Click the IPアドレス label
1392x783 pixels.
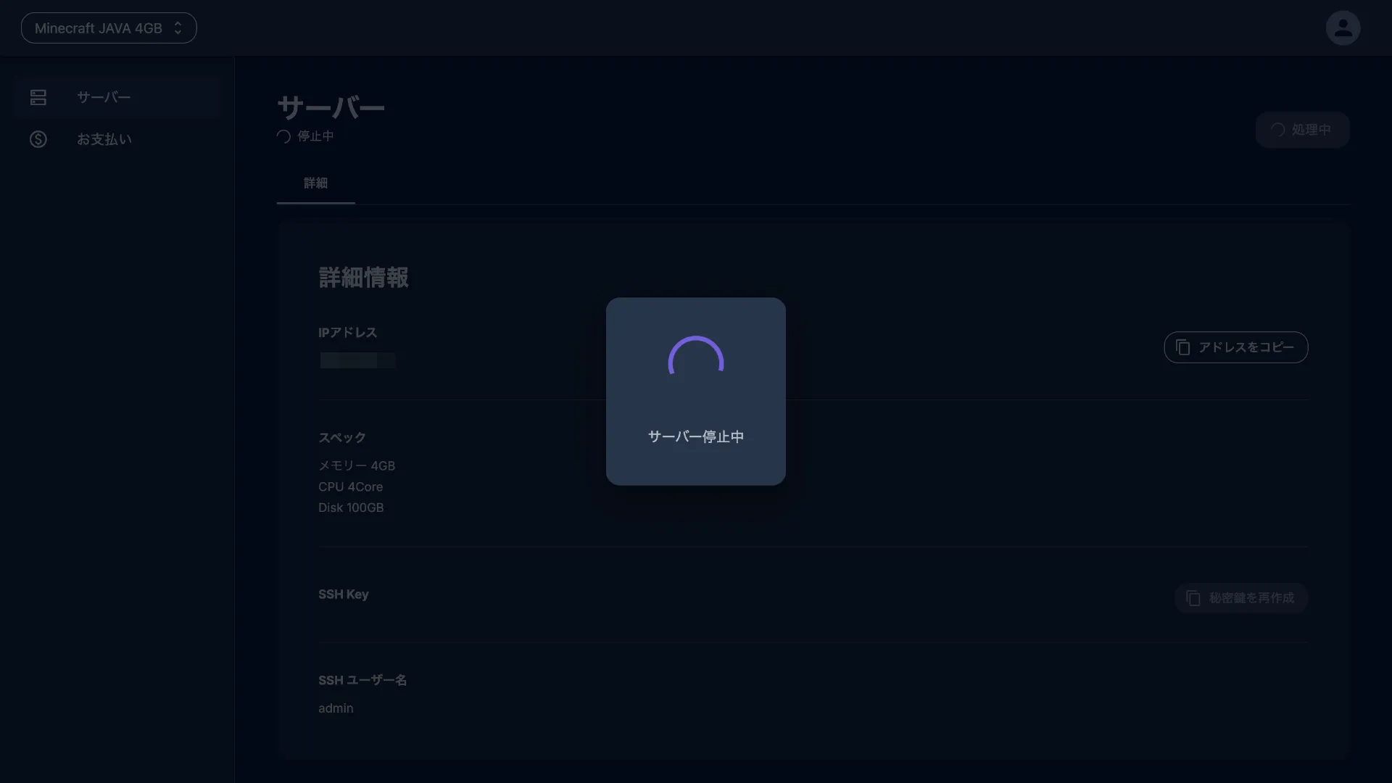pos(348,333)
